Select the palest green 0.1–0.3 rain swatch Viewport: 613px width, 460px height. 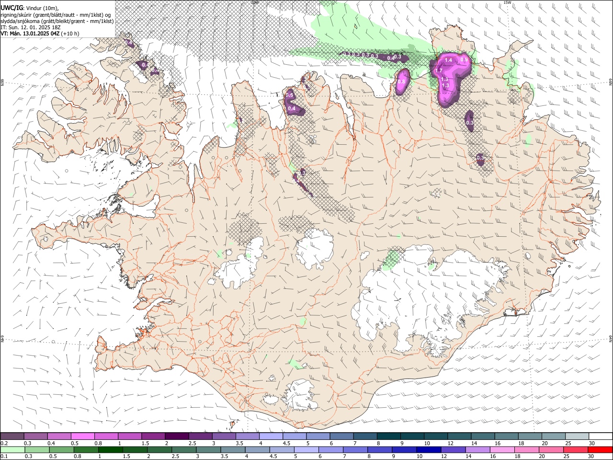[x=12, y=449]
